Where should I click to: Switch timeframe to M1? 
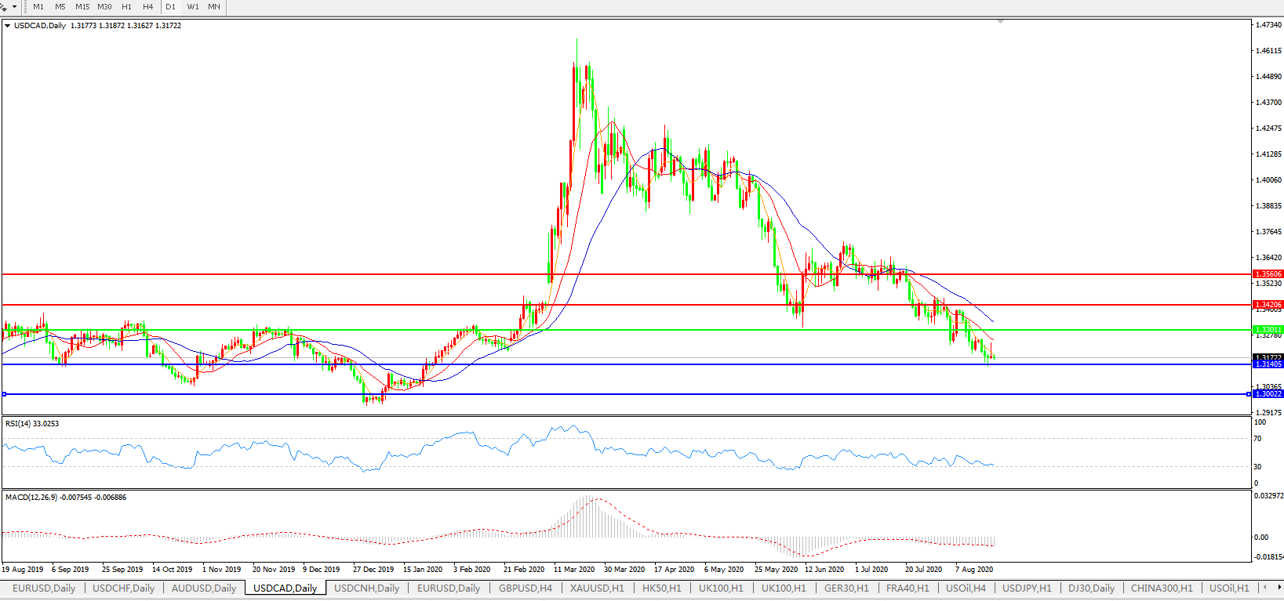tap(38, 7)
